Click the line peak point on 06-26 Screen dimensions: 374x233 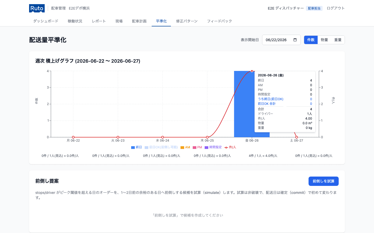252,71
